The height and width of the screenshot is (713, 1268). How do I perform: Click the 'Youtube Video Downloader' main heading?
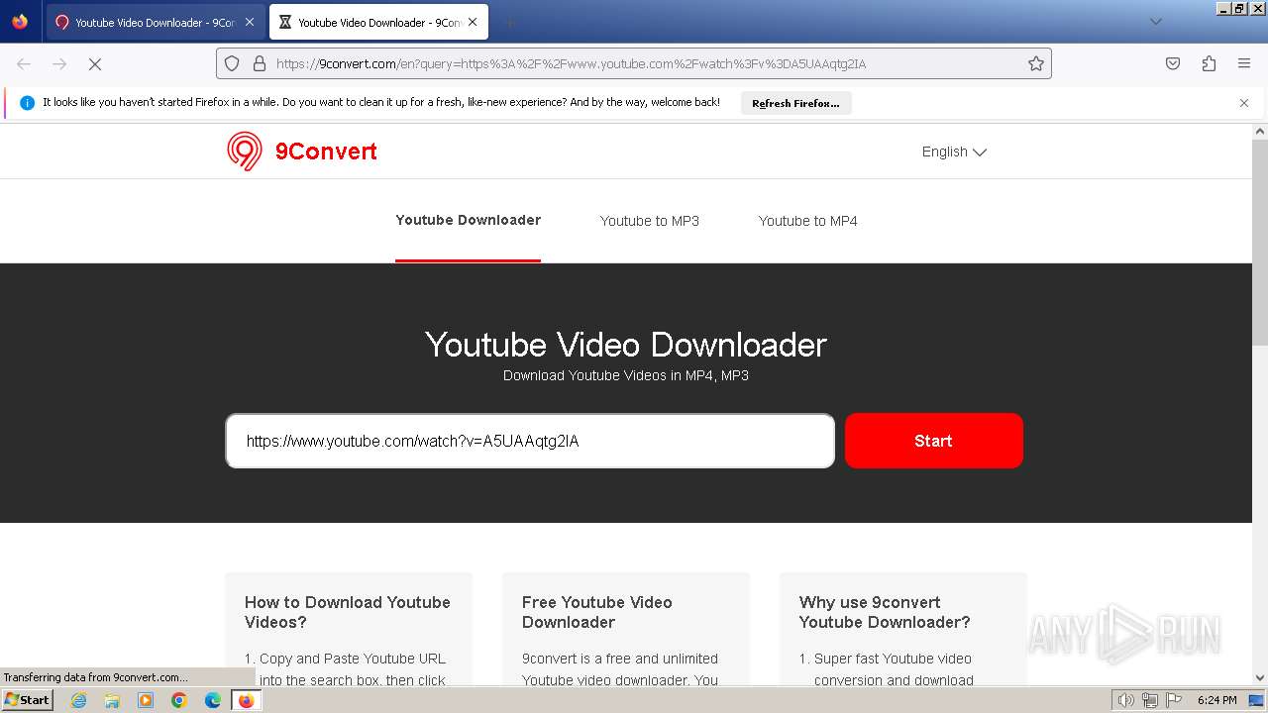626,345
